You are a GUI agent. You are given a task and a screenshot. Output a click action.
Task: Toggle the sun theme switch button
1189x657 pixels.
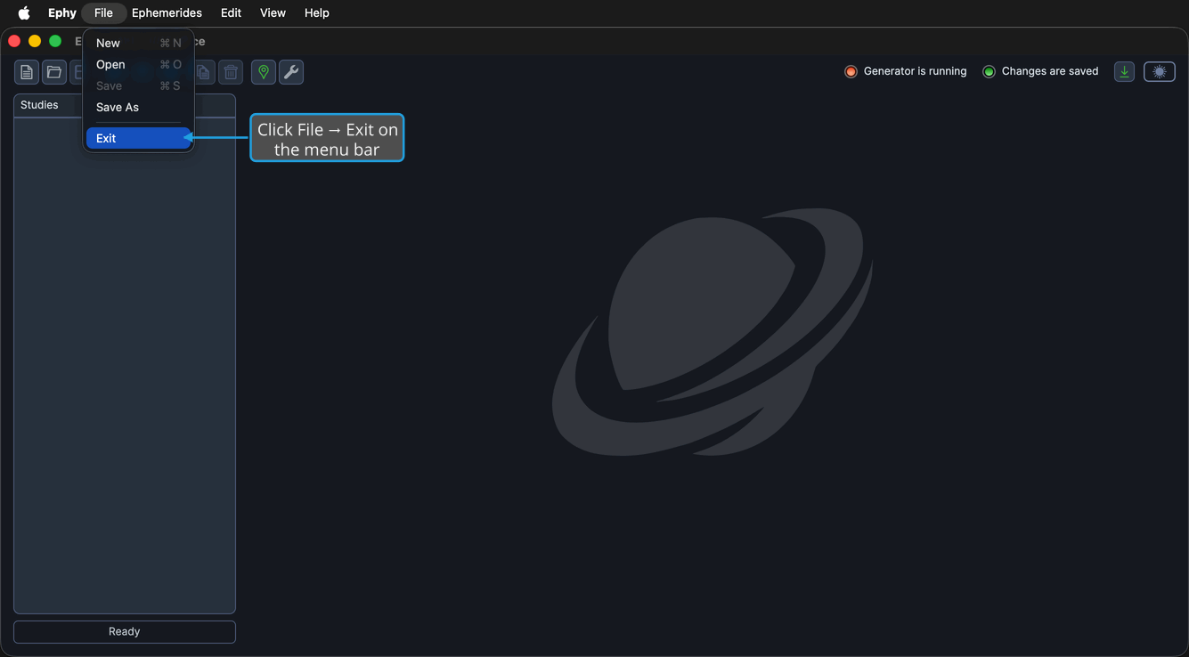tap(1160, 72)
